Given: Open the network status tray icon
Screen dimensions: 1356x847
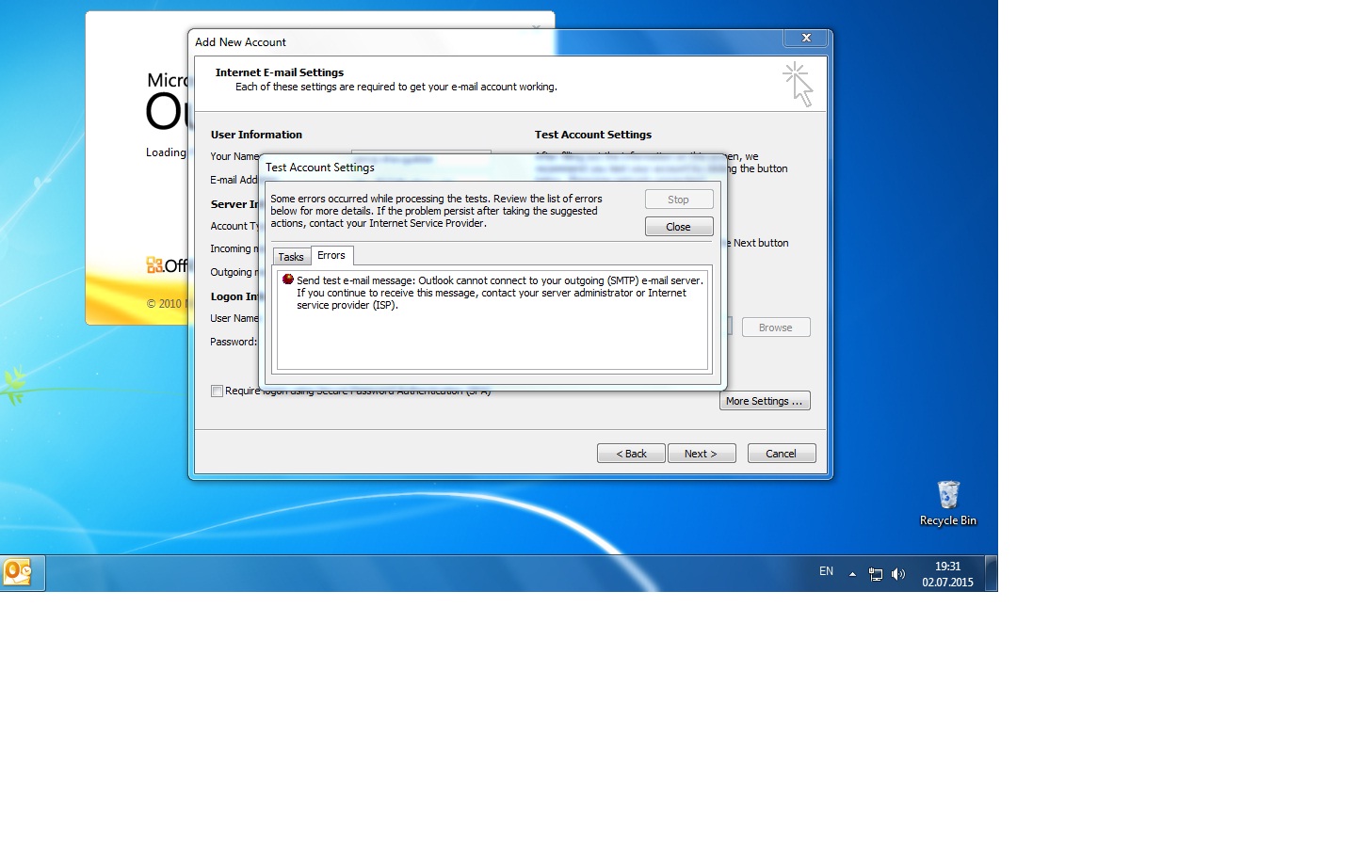Looking at the screenshot, I should pos(875,574).
